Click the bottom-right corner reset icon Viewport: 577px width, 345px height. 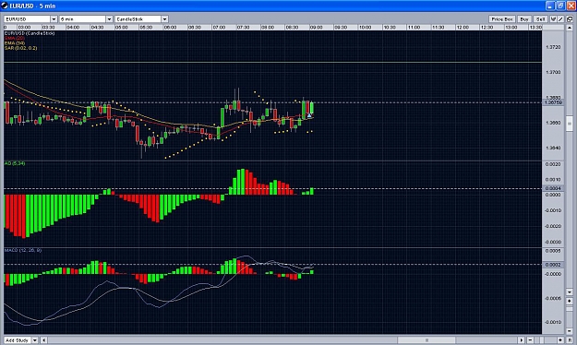pyautogui.click(x=570, y=340)
